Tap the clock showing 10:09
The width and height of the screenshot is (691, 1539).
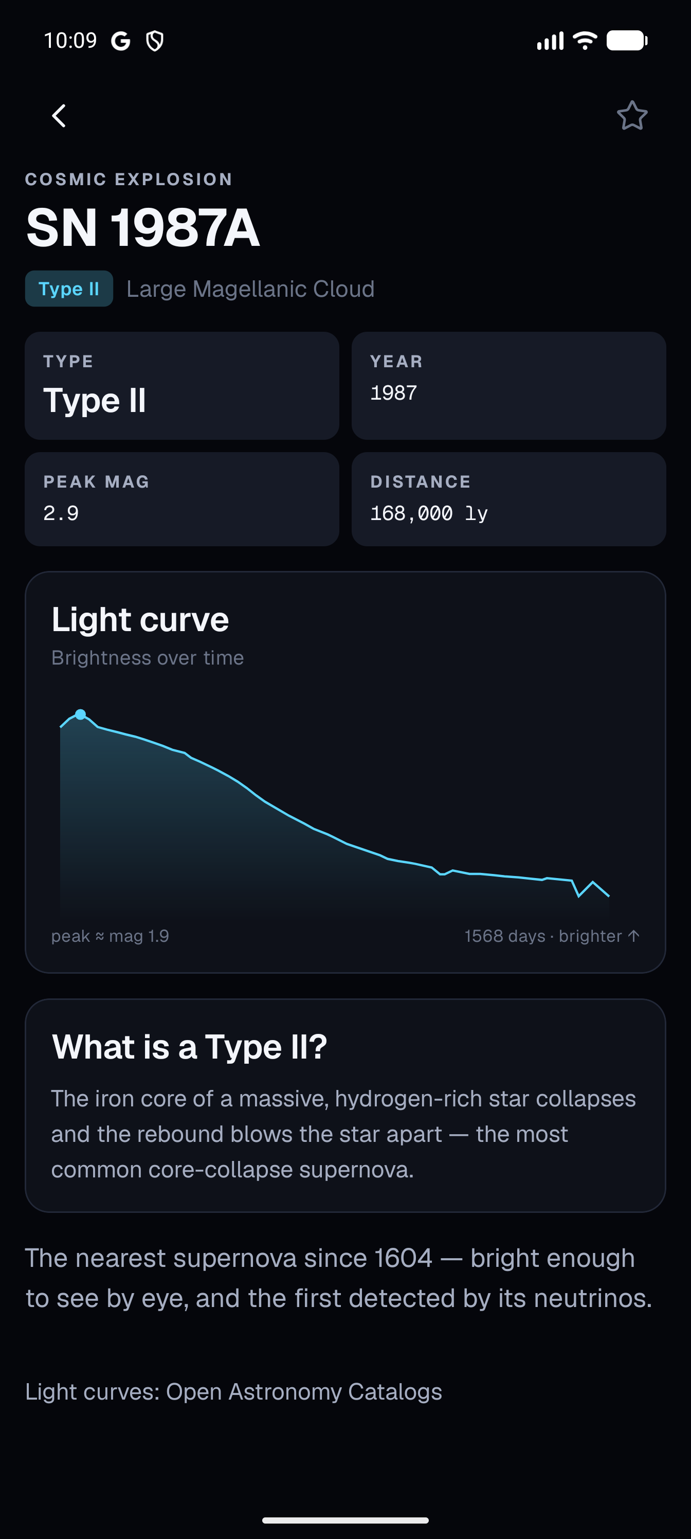tap(70, 40)
